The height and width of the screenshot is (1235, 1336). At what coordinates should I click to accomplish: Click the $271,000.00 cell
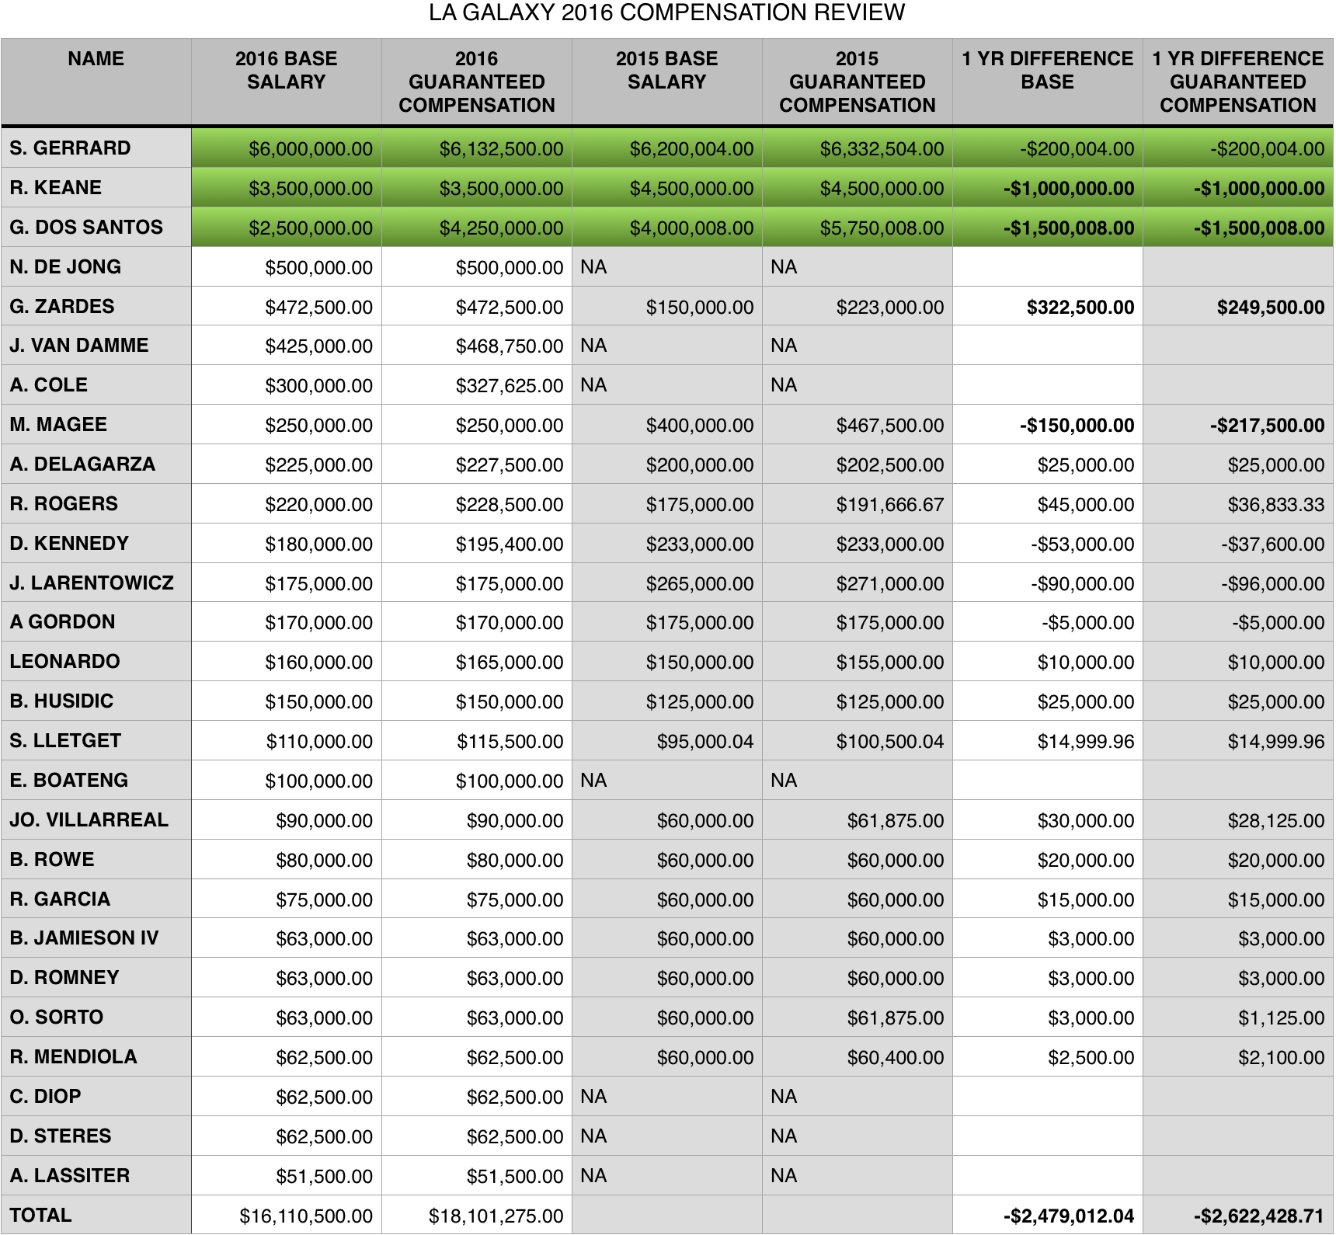click(858, 583)
